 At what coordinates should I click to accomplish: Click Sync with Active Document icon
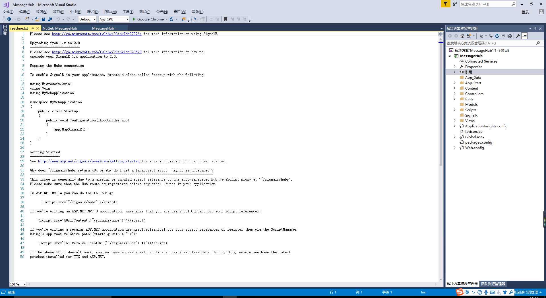491,36
